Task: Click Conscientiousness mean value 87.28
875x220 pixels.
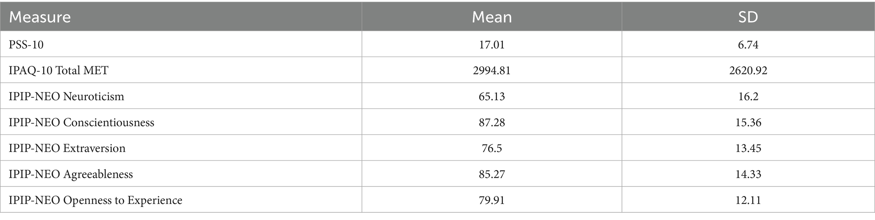Action: 491,122
